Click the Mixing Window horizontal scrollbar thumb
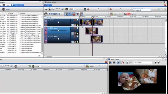The image size is (168, 94). (49, 56)
